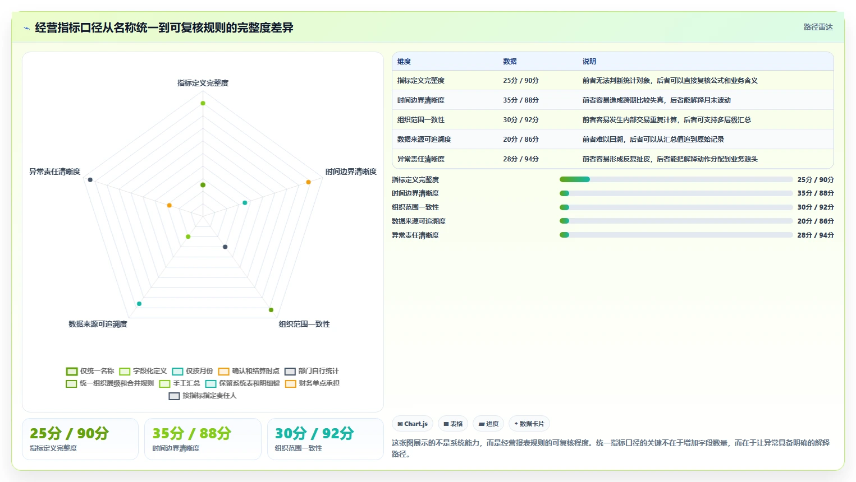This screenshot has width=856, height=482.
Task: Open the 25分 / 90分 指标定义完整度 card
Action: pos(80,439)
